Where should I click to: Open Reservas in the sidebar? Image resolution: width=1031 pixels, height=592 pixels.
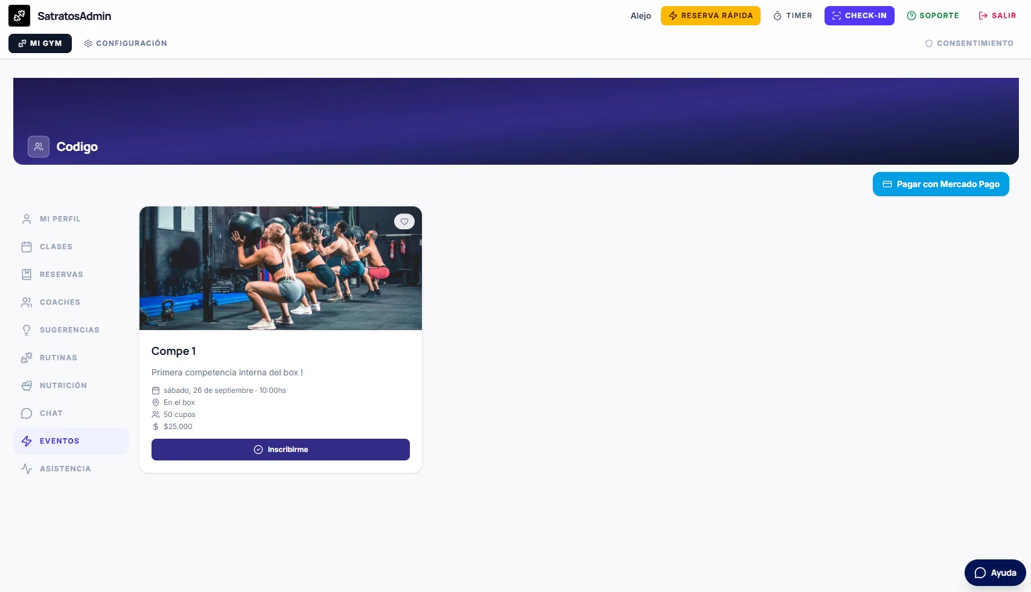[x=71, y=275]
